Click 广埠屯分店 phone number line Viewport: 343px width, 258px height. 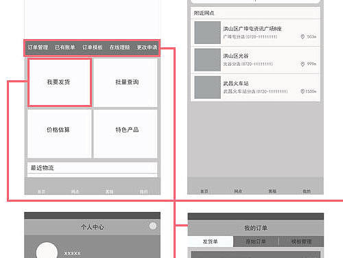250,36
